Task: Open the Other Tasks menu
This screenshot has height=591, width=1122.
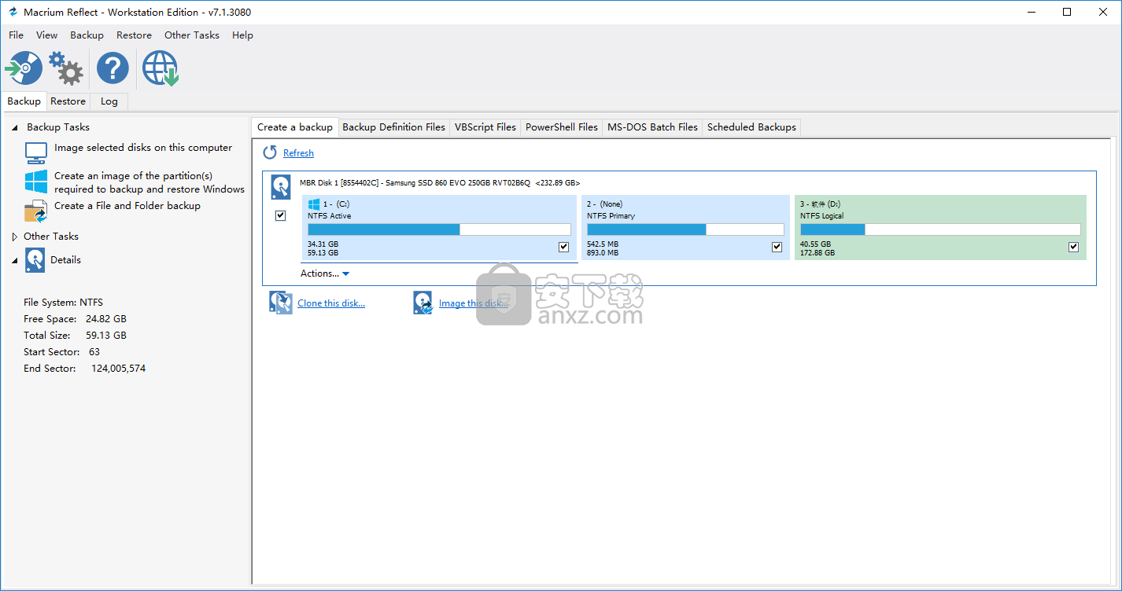Action: pos(192,35)
